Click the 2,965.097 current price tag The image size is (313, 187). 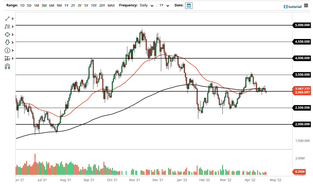301,92
